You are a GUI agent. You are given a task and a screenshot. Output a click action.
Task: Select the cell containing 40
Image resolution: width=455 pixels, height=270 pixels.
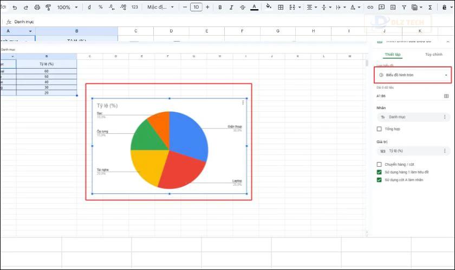click(47, 82)
